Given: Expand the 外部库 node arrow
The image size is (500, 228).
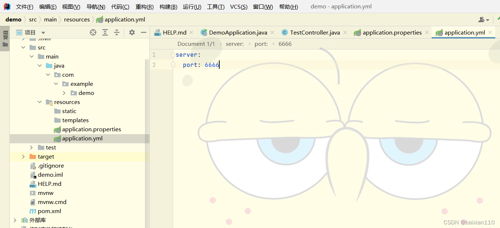Looking at the screenshot, I should (15, 220).
